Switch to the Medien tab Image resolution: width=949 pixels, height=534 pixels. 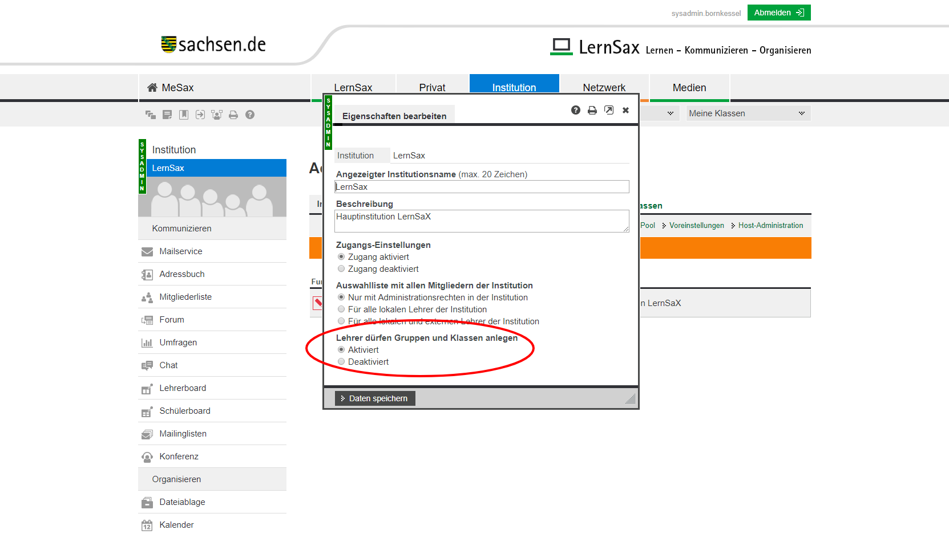(689, 88)
